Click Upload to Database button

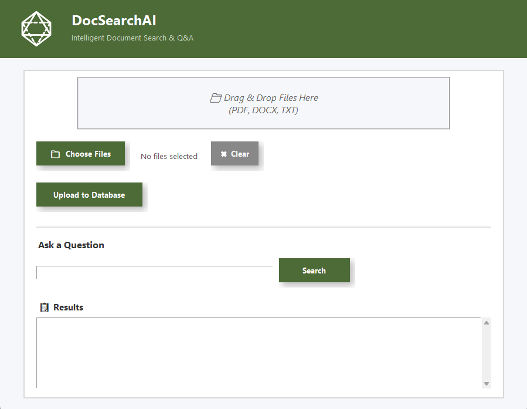[89, 195]
